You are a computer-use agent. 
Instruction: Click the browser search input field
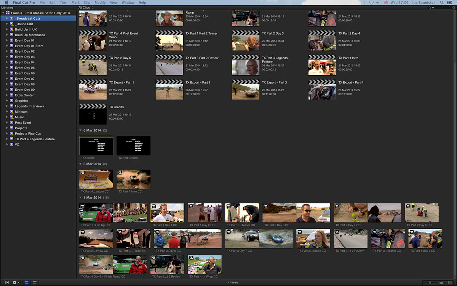pyautogui.click(x=441, y=7)
